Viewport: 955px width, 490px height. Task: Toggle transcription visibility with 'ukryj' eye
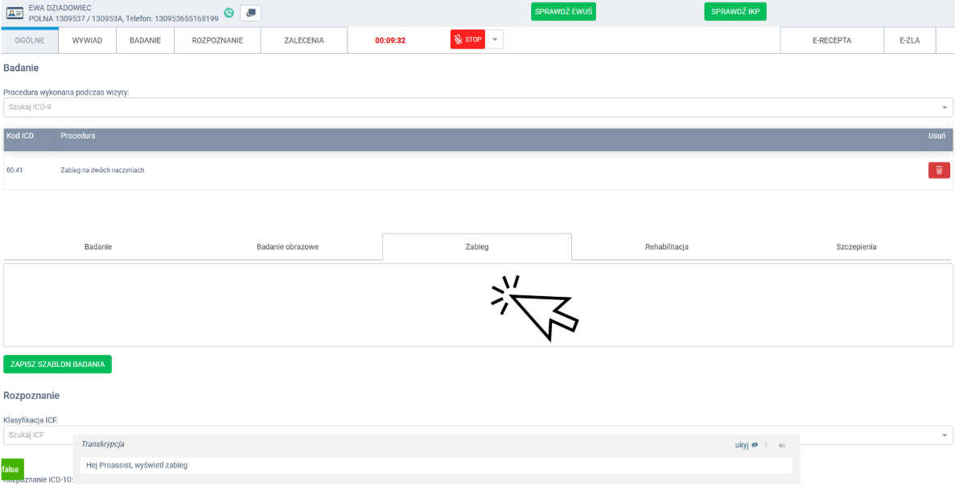pyautogui.click(x=747, y=445)
